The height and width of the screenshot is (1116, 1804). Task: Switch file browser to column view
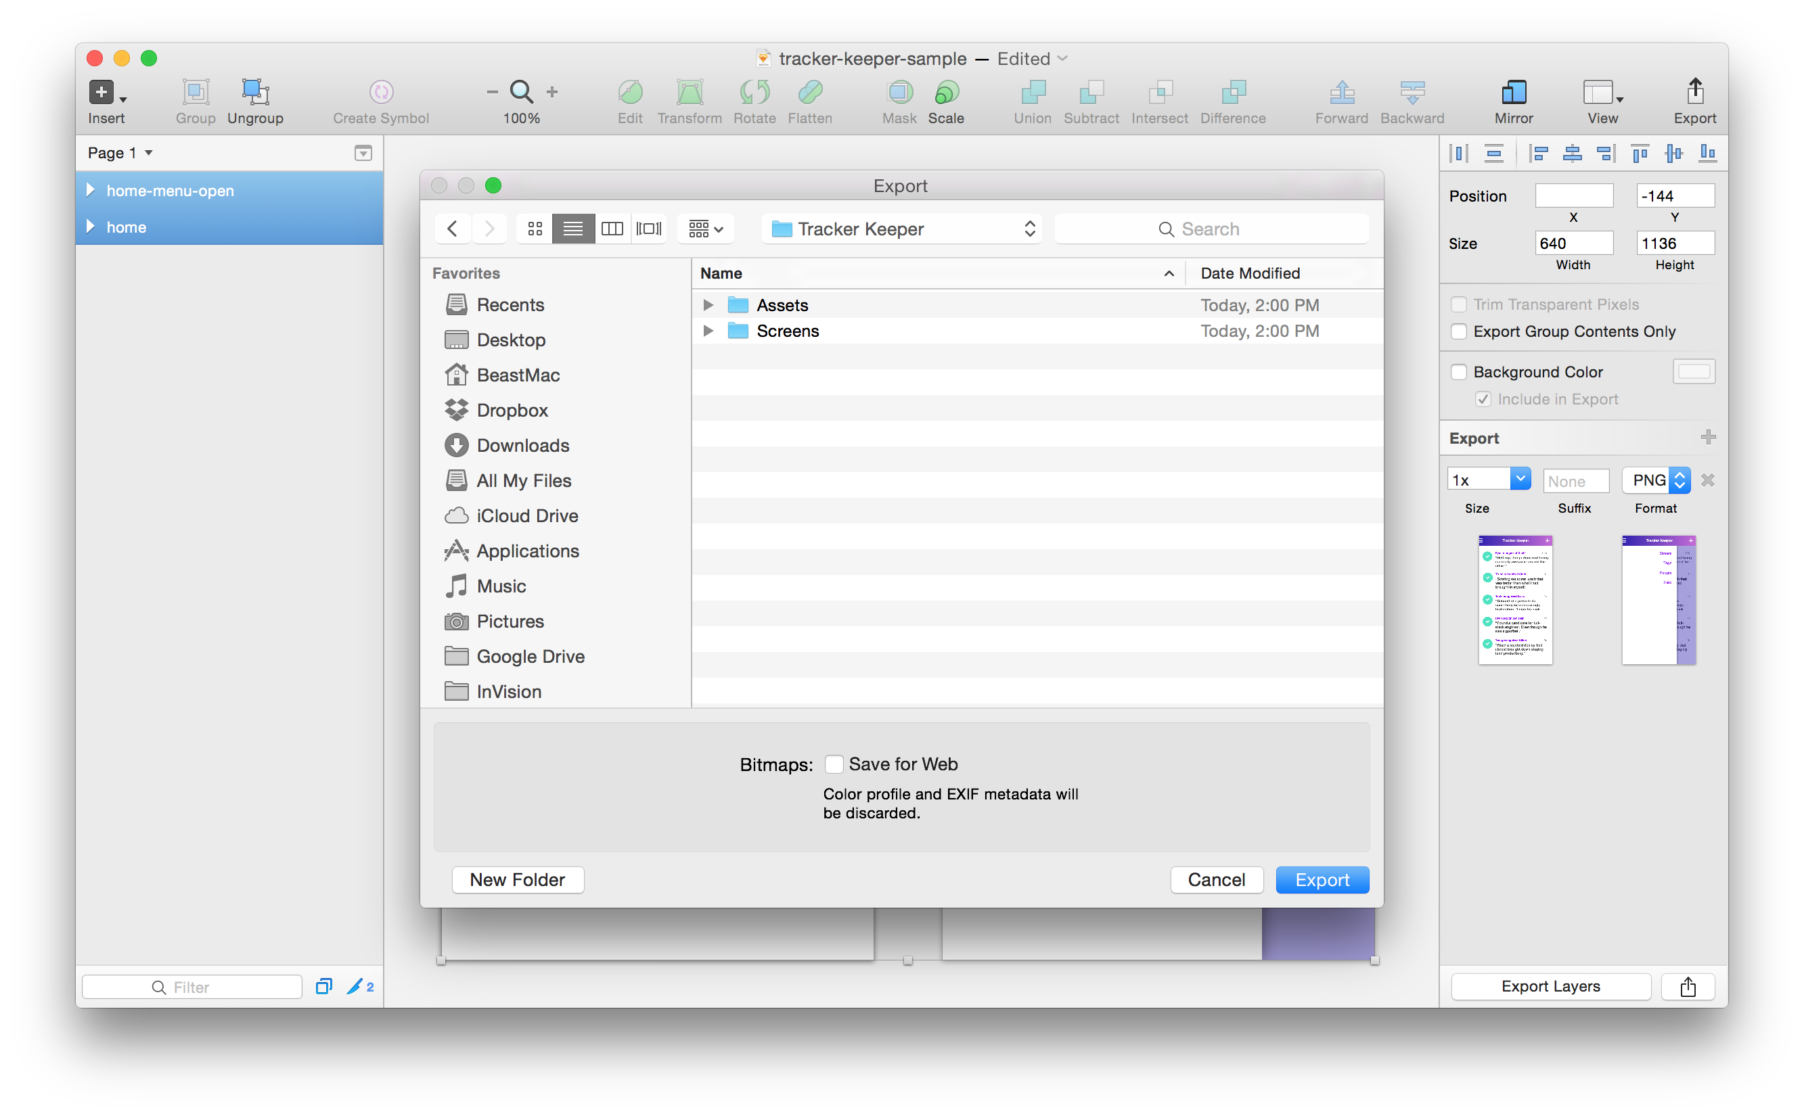(x=612, y=229)
